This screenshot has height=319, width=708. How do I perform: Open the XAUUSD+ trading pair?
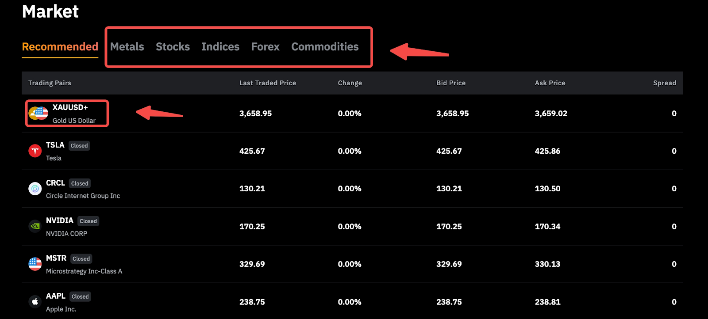(70, 107)
